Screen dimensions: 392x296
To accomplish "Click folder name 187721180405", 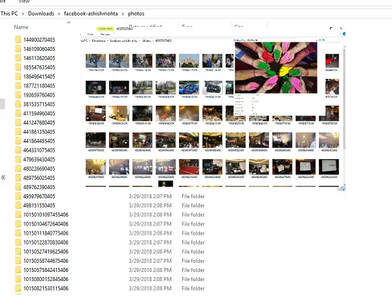I will 39,86.
